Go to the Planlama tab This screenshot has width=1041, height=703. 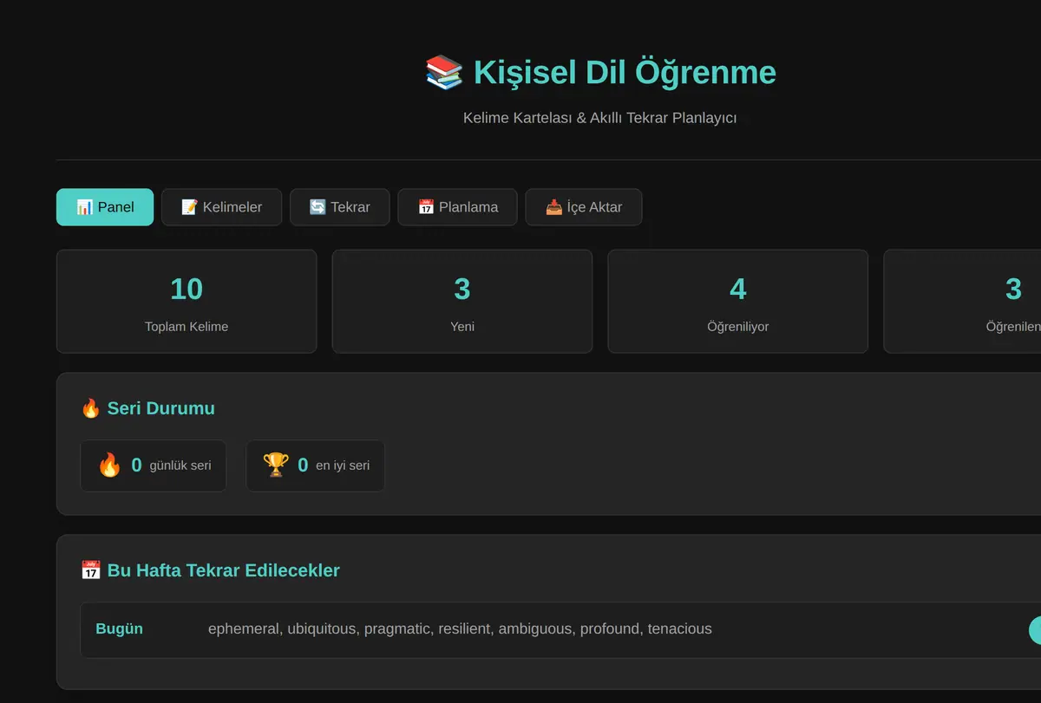pyautogui.click(x=457, y=207)
